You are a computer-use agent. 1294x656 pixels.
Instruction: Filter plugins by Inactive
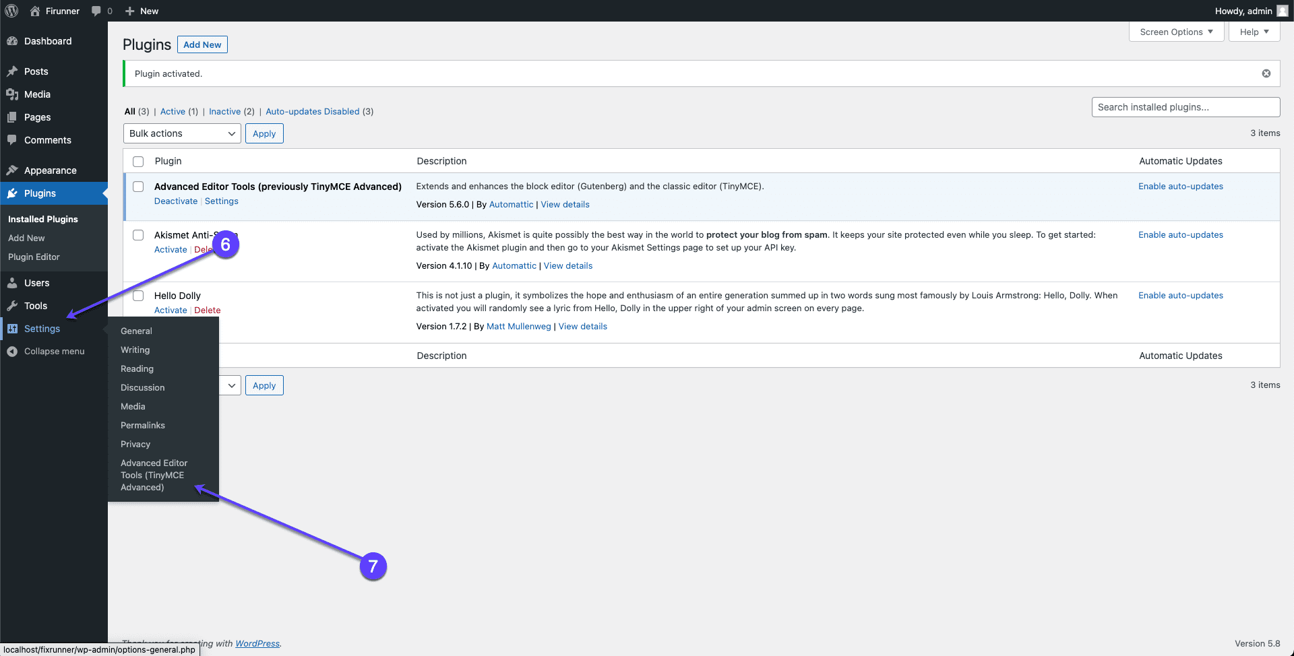[x=224, y=111]
